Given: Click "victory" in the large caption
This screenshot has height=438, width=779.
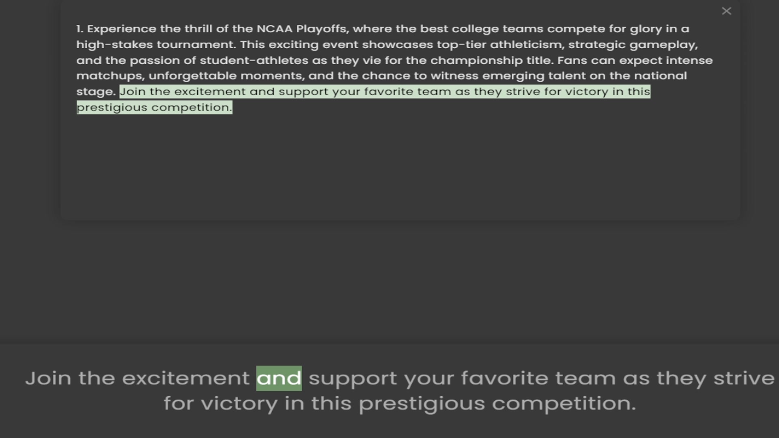Looking at the screenshot, I should point(239,404).
